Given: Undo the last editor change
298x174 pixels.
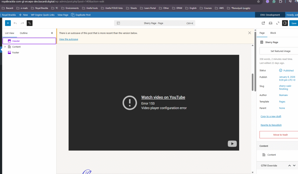Looking at the screenshot, I should click(15, 23).
